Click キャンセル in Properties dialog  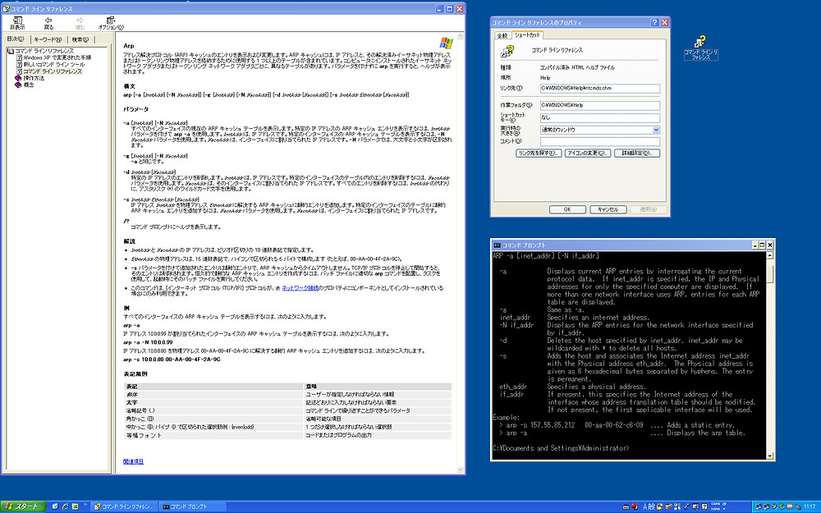608,209
